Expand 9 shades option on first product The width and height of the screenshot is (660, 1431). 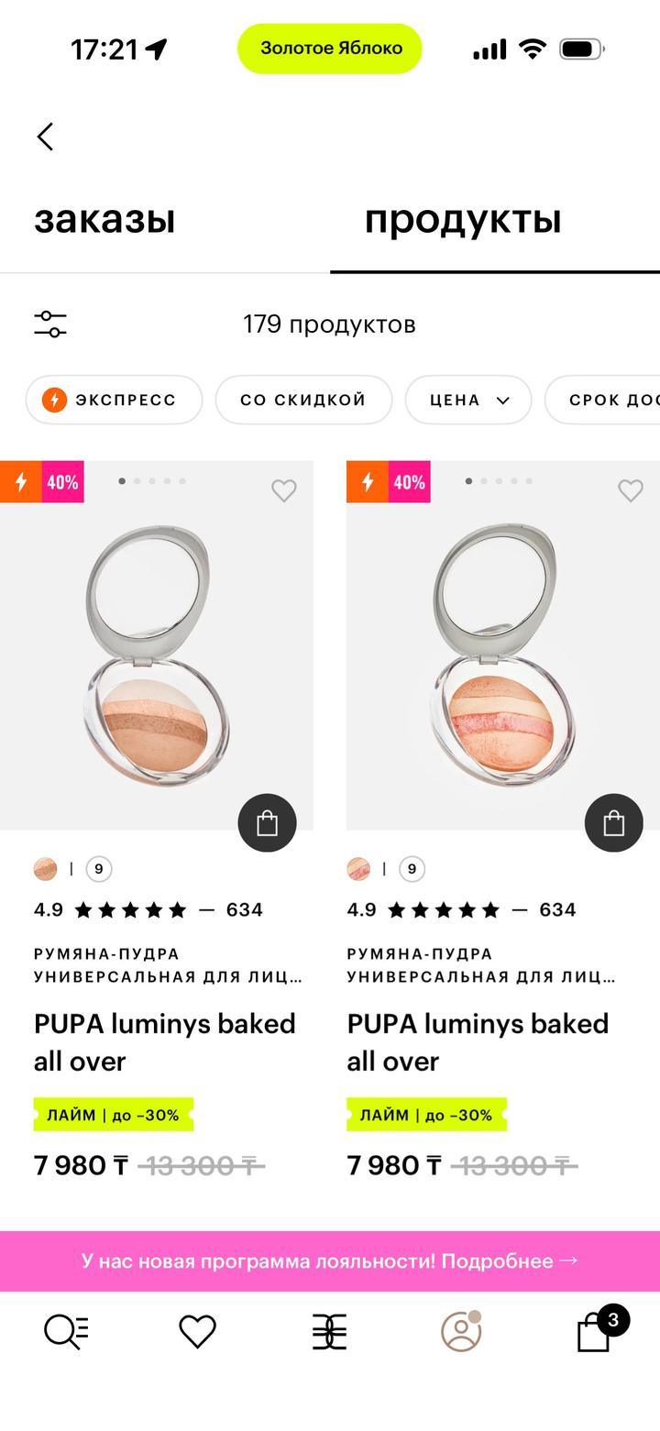(x=99, y=869)
